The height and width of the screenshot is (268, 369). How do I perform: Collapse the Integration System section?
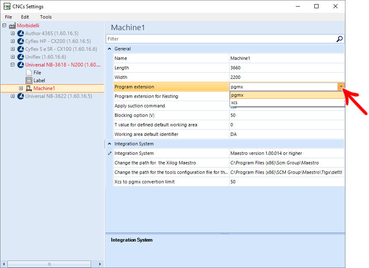(110, 144)
